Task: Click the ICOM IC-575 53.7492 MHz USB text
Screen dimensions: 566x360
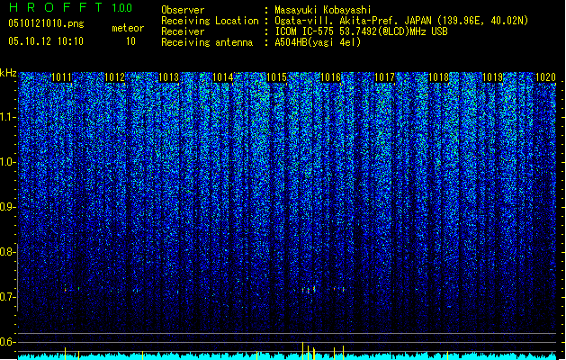Action: [361, 31]
